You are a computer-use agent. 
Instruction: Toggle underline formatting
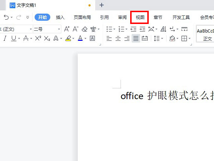click(13, 39)
